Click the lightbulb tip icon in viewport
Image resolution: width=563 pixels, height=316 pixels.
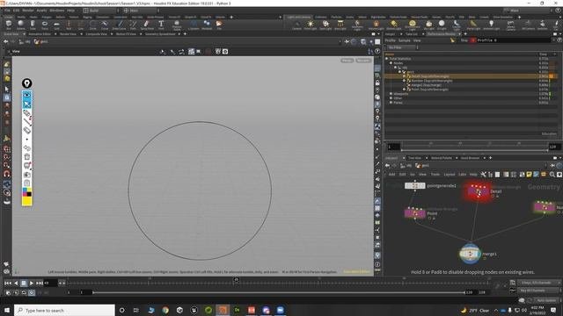pos(27,83)
